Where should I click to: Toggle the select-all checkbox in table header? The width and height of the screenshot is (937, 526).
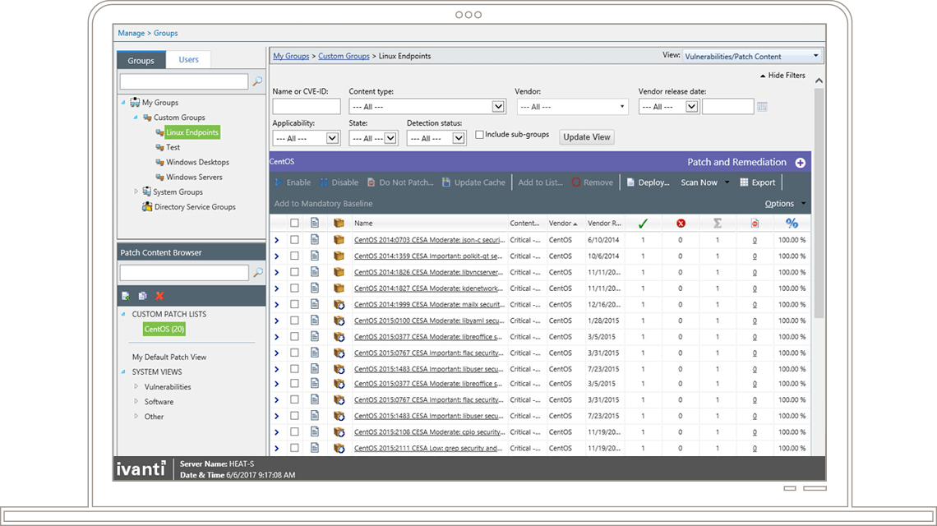pyautogui.click(x=294, y=223)
